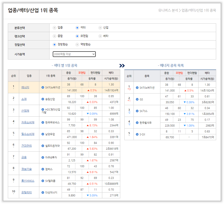Click the 펀더멘탈 column header in energy table
Viewport: 224px width, 204px height.
192,73
